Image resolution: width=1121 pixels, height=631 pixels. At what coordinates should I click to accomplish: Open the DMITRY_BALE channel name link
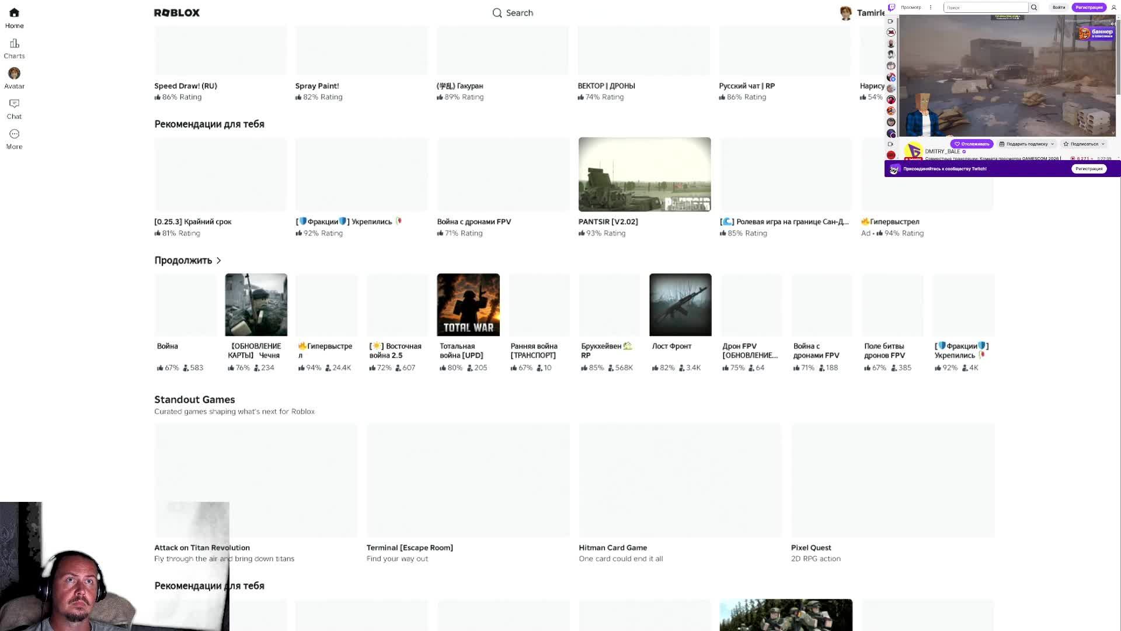coord(942,151)
